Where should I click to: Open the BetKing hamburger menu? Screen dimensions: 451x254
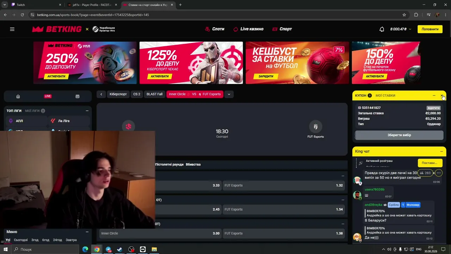click(12, 29)
